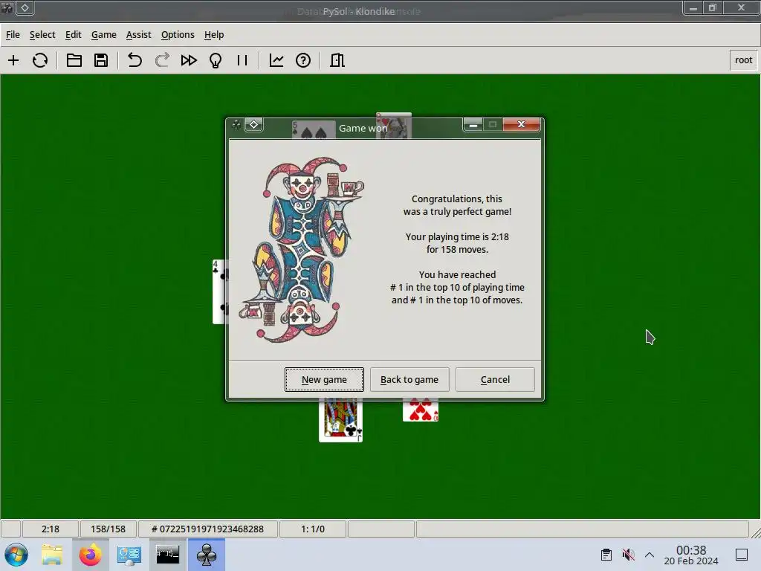This screenshot has width=761, height=571.
Task: Click the 2:18 time status field
Action: [50, 529]
